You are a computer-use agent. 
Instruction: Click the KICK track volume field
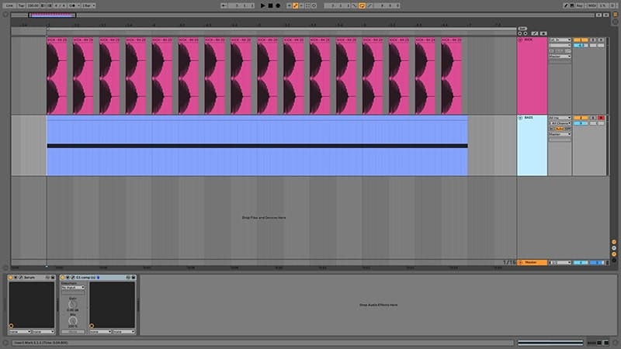(581, 45)
